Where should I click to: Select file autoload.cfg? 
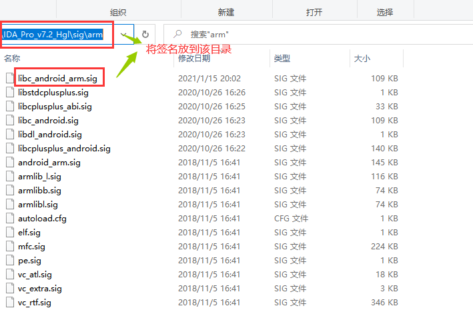(42, 218)
